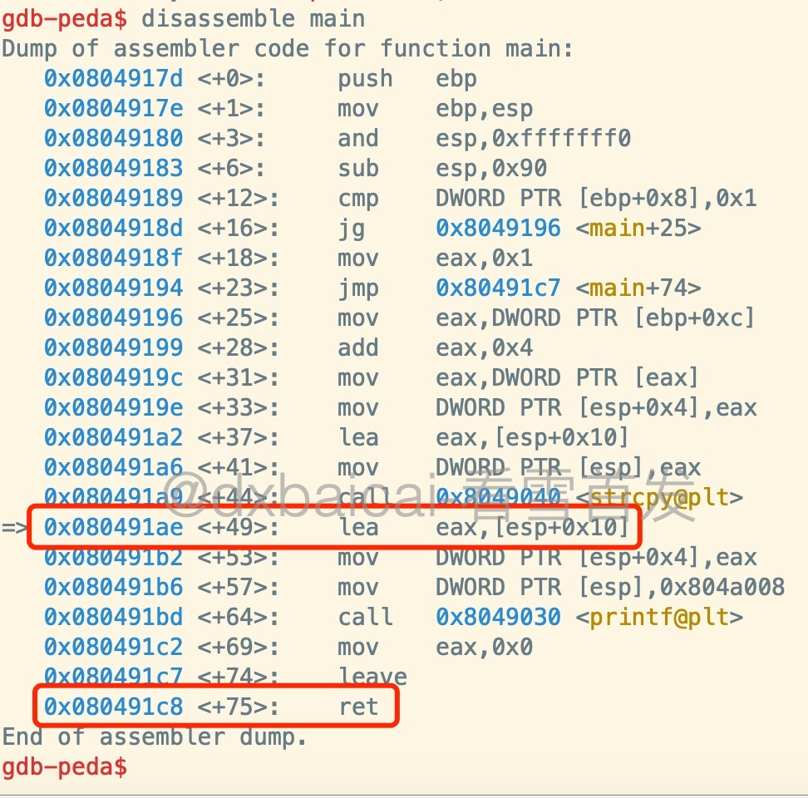This screenshot has height=798, width=808.
Task: Click 'mov DWORD PTR [esp],eax' at <+41>
Action: pyautogui.click(x=519, y=466)
